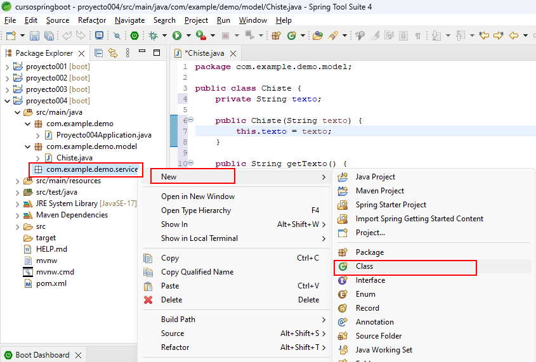The image size is (536, 362).
Task: Open the Build Path submenu
Action: coord(235,320)
